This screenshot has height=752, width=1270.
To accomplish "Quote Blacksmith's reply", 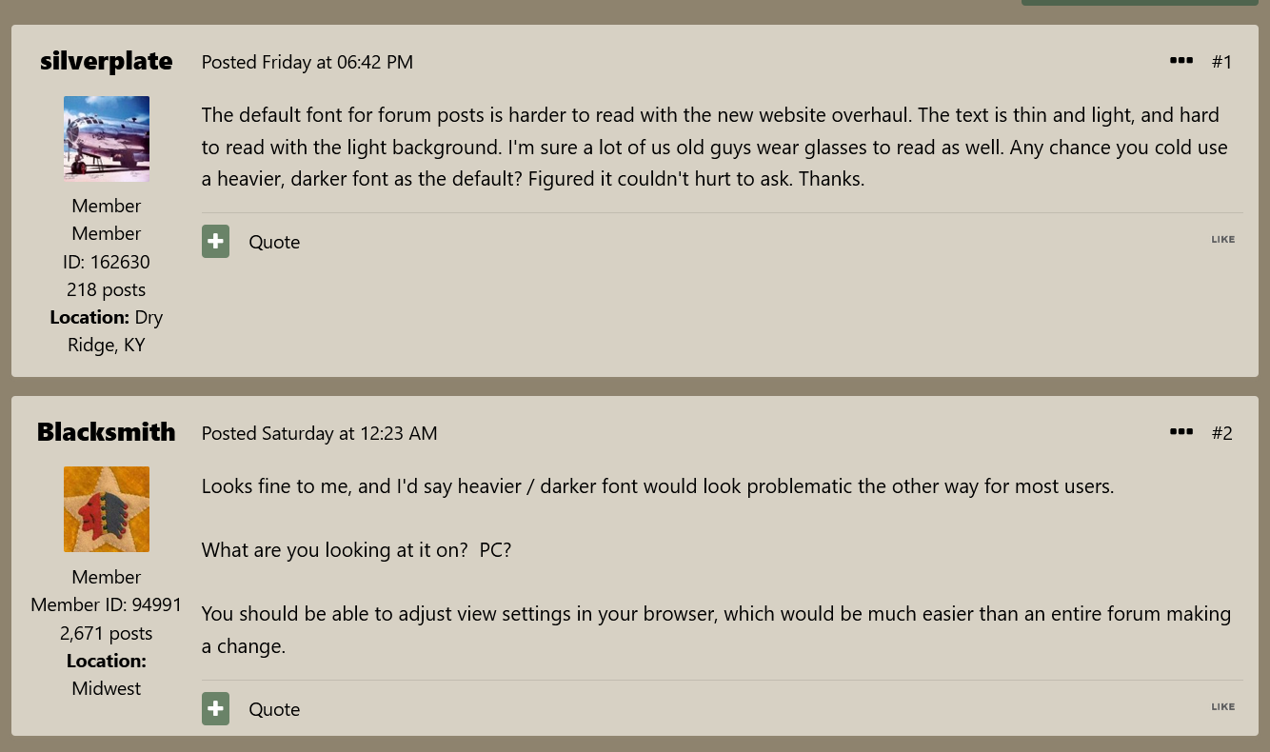I will [x=274, y=709].
